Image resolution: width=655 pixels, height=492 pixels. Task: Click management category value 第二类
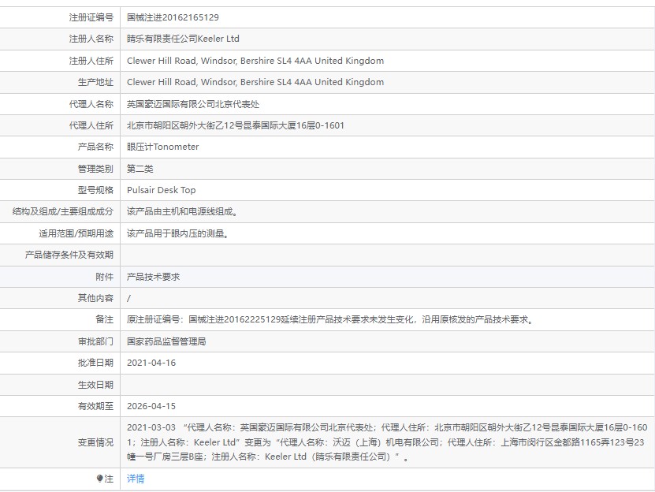click(140, 169)
